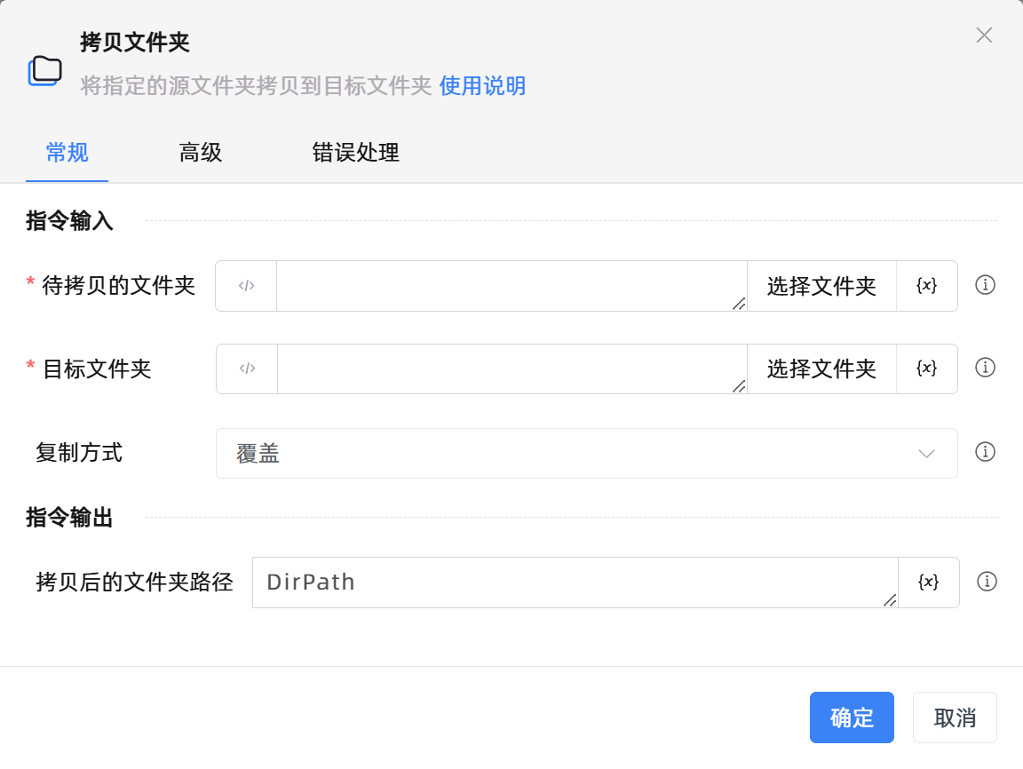Open the variable picker {x} for 拷贝后的文件夹路径
Image resolution: width=1023 pixels, height=769 pixels.
(x=926, y=582)
